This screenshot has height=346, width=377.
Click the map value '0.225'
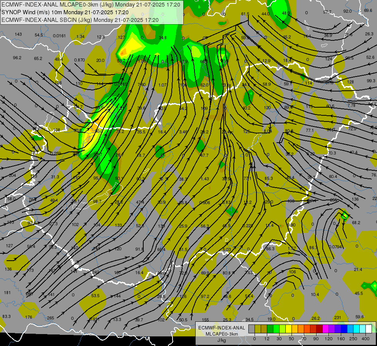point(248,225)
